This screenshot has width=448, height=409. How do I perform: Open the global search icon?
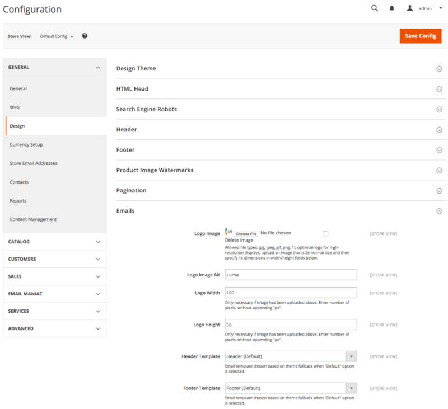tap(374, 8)
